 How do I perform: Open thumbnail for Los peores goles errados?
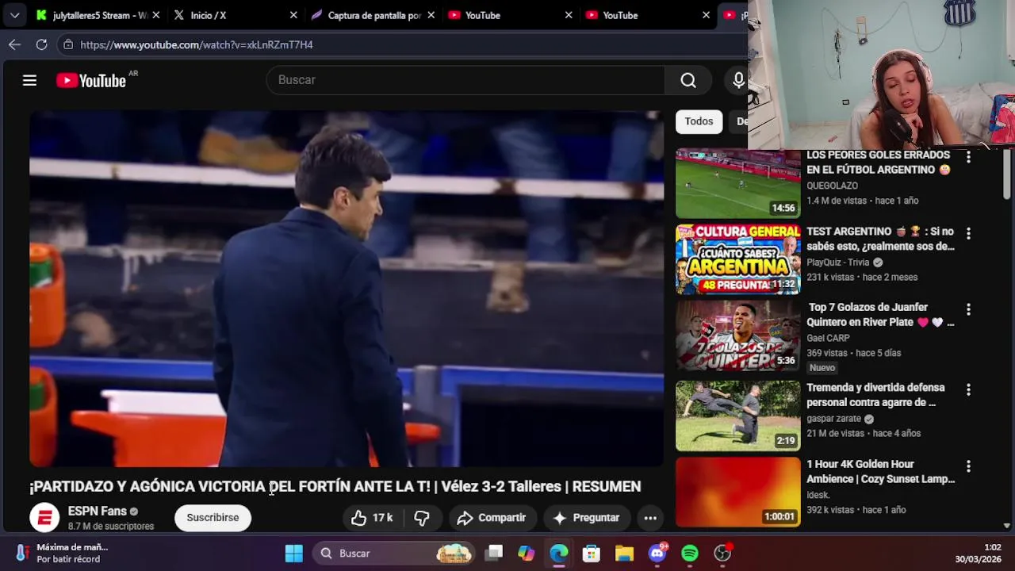pyautogui.click(x=738, y=183)
